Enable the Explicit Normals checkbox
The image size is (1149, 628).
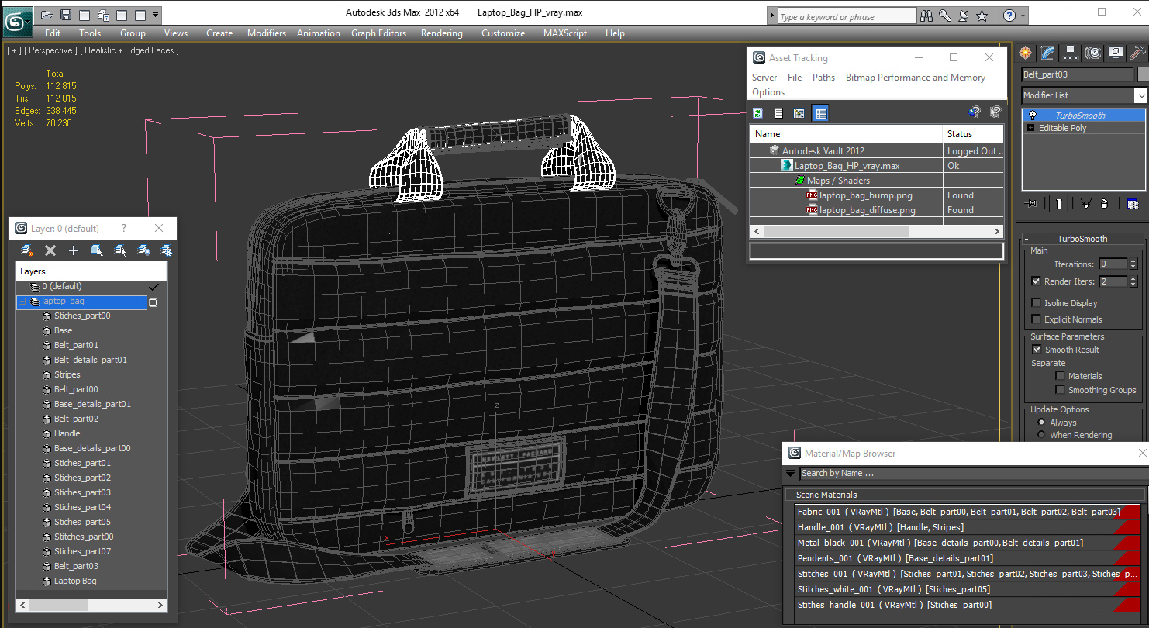point(1037,319)
